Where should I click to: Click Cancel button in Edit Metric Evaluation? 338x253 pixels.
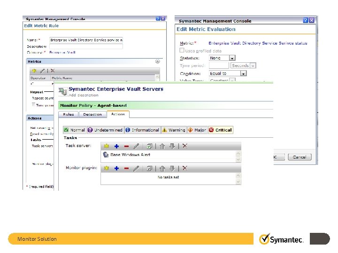[300, 157]
